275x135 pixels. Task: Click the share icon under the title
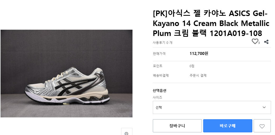click(x=266, y=42)
